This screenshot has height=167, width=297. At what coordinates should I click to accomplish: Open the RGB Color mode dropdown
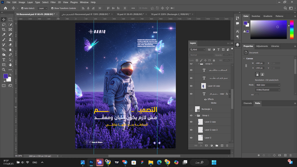tap(268, 85)
